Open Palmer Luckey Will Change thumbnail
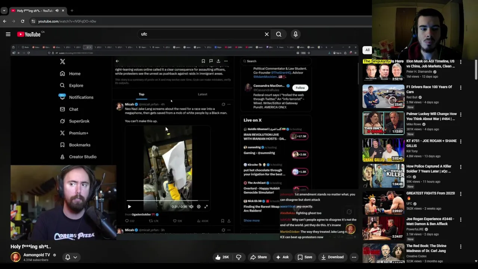 [x=383, y=123]
